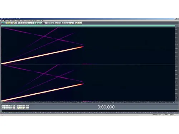This screenshot has height=134, width=179.
Task: Click the last icon in top toolbar
Action: click(x=81, y=23)
